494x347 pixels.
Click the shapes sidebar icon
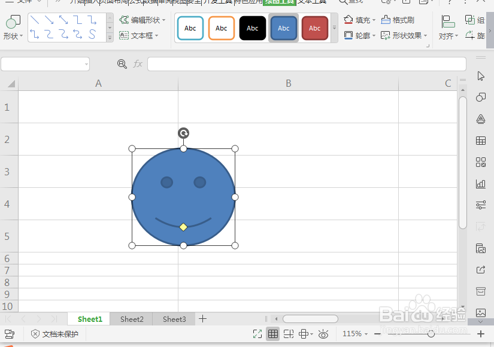point(480,98)
